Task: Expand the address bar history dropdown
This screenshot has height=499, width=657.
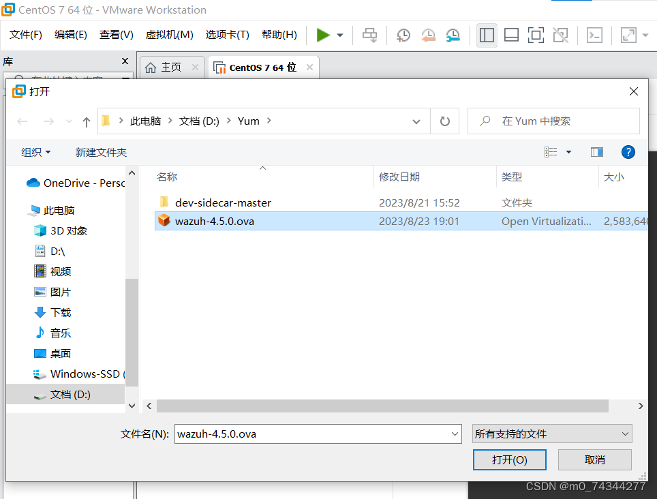Action: [416, 121]
